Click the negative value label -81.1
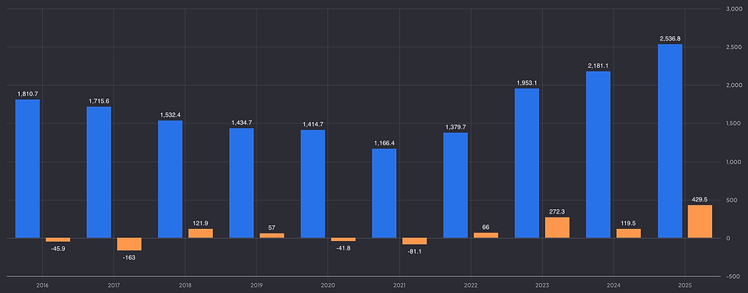 414,252
